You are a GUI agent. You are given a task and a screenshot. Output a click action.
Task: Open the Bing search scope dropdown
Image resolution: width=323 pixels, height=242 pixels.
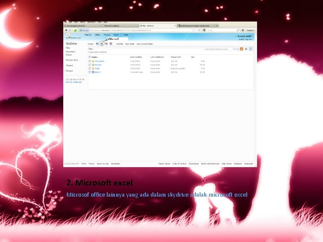tap(236, 49)
